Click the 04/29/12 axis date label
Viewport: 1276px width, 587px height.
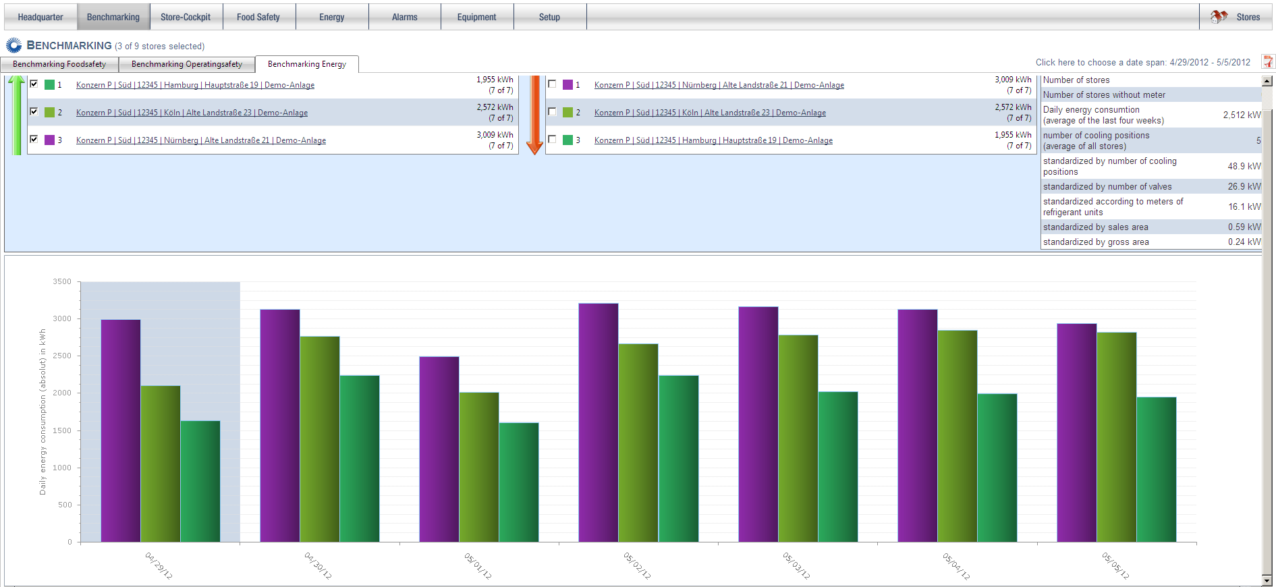coord(159,565)
